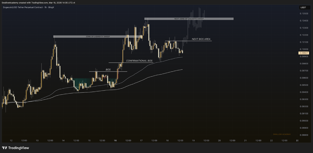
Task: Click the 0.10500 price axis label
Action: 304,14
